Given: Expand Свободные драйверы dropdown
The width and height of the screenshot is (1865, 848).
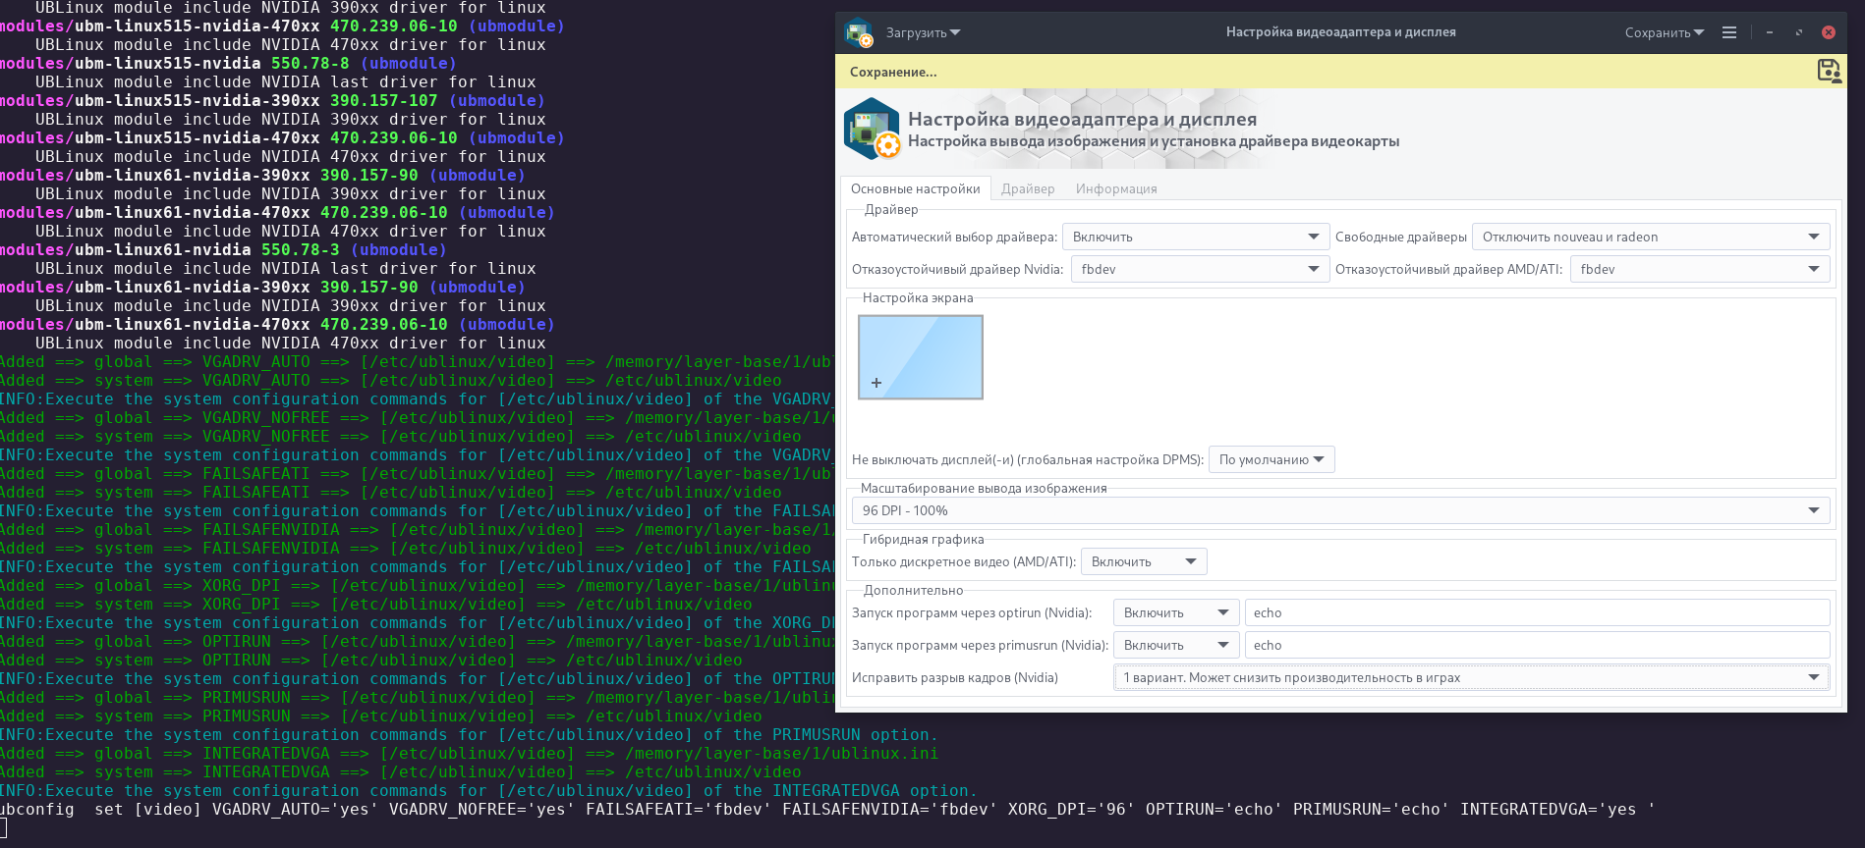Looking at the screenshot, I should tap(1650, 237).
